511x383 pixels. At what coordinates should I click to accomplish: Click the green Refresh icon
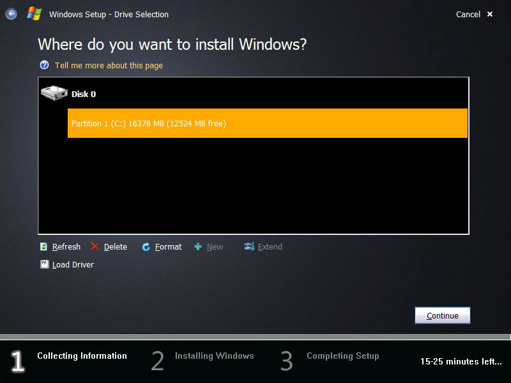click(x=43, y=246)
